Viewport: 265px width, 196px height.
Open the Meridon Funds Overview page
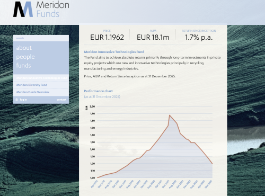point(33,92)
